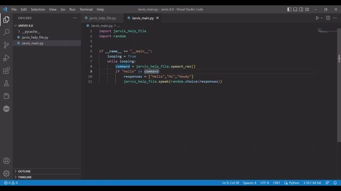Screen dimensions: 341x191
Task: Select Jarvis_main.py in the Explorer tree
Action: [47, 43]
